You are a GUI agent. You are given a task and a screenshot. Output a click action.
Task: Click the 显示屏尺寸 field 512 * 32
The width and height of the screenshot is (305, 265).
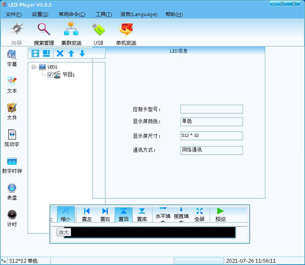[x=211, y=136]
